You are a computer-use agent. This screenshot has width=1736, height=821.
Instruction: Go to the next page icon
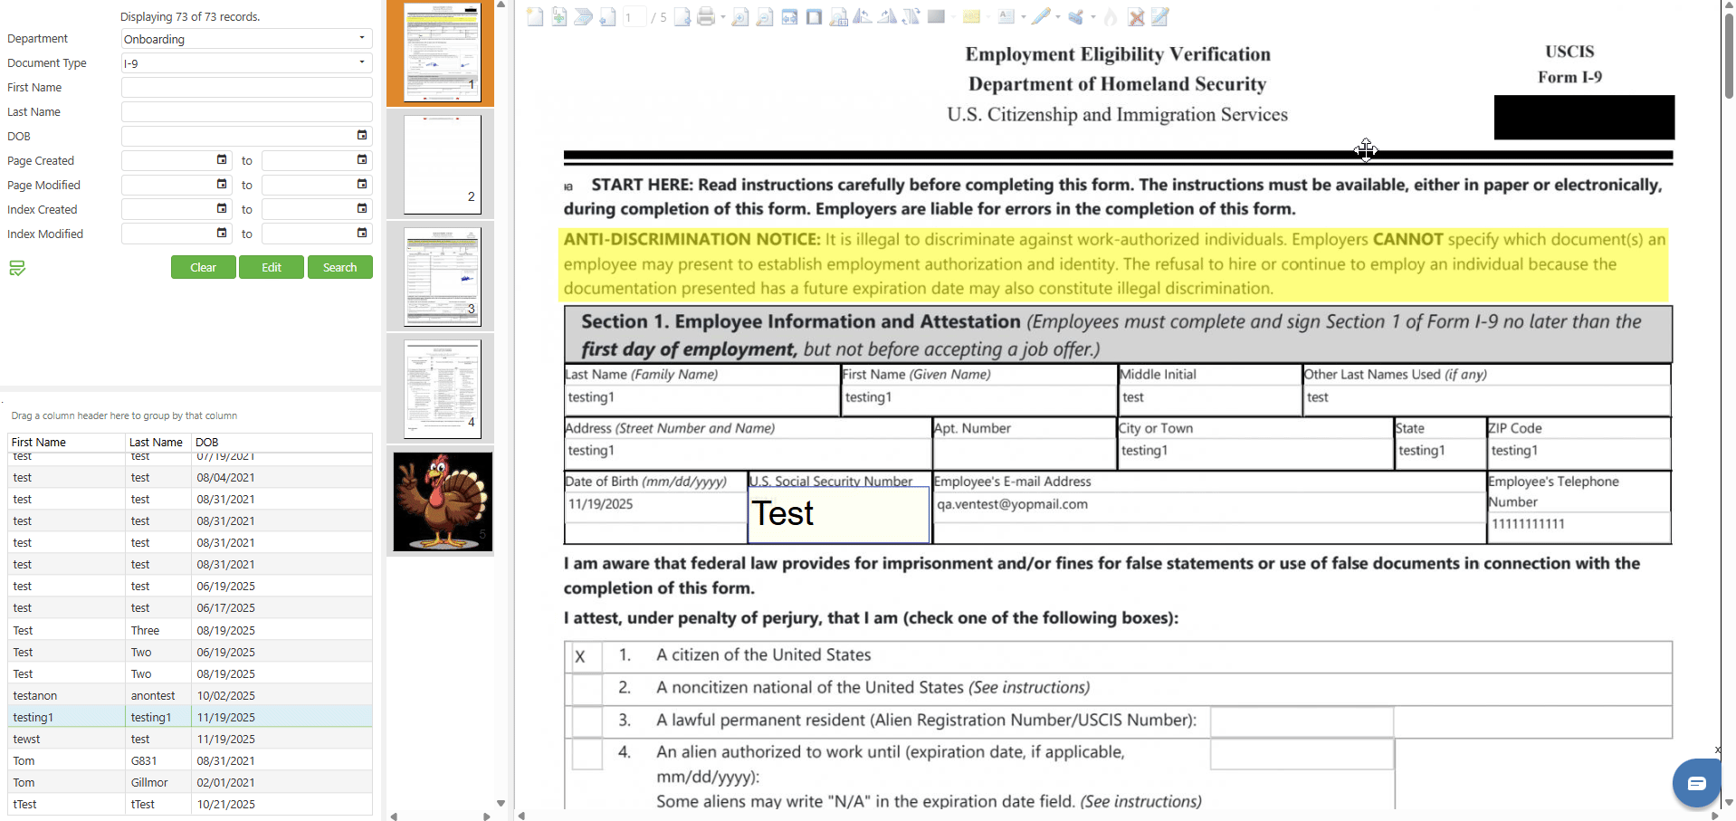point(682,16)
